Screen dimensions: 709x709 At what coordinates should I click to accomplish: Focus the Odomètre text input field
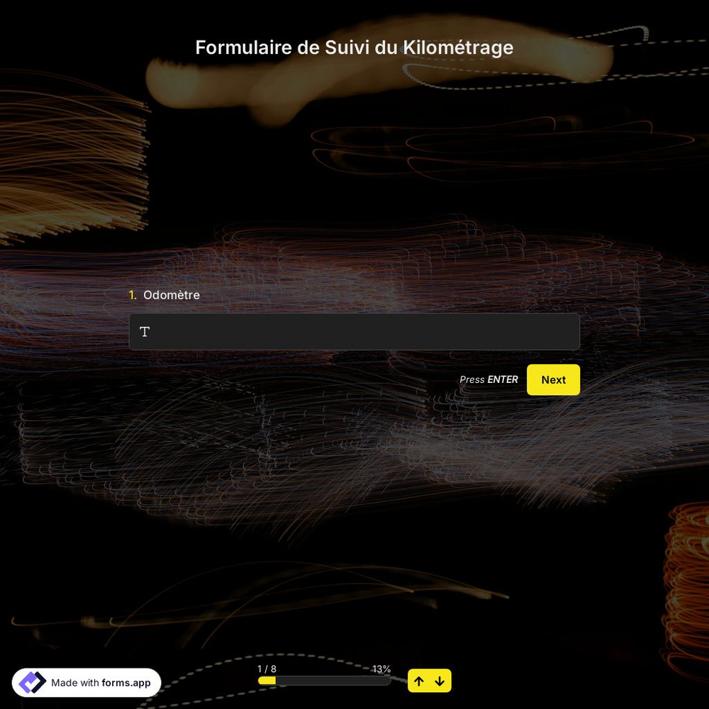point(354,332)
